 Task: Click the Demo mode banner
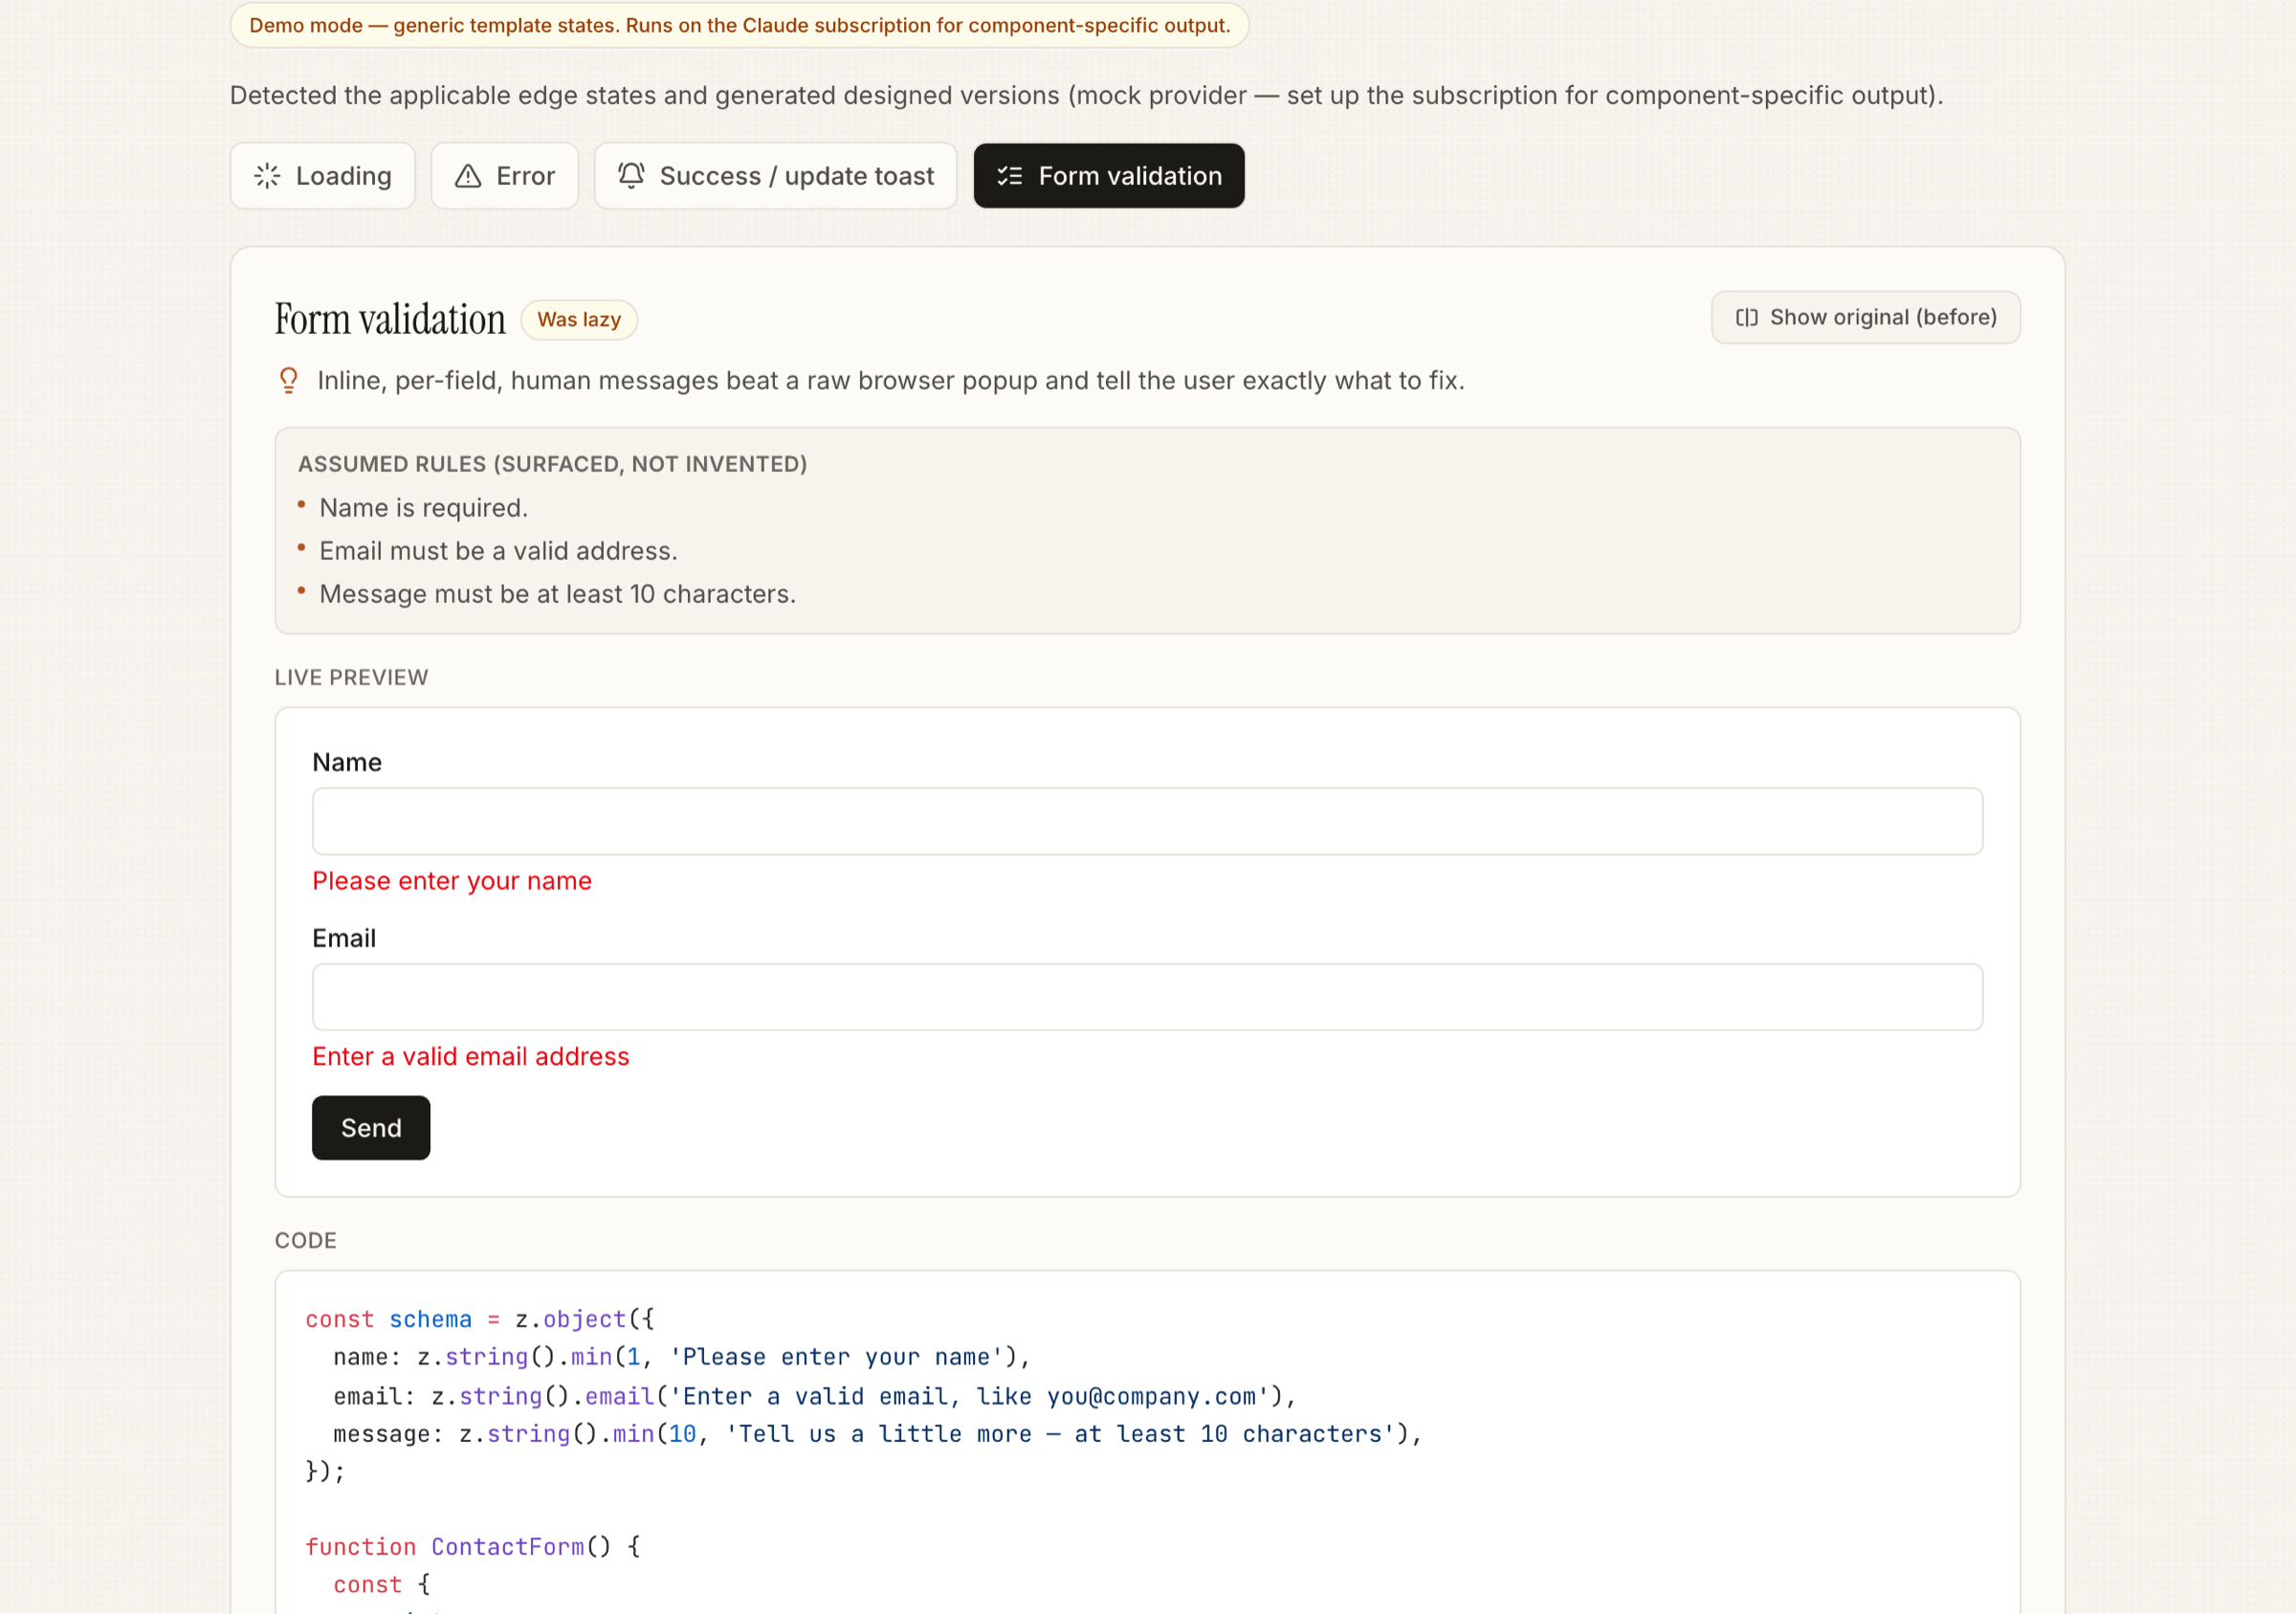coord(740,25)
